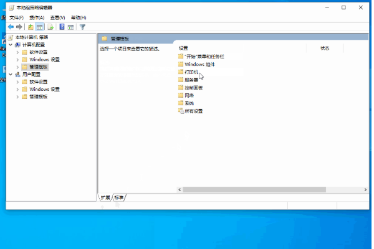Click the horizontal scrollbar left arrow

180,190
